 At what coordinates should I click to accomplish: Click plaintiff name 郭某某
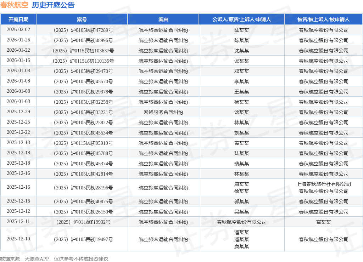point(241,201)
